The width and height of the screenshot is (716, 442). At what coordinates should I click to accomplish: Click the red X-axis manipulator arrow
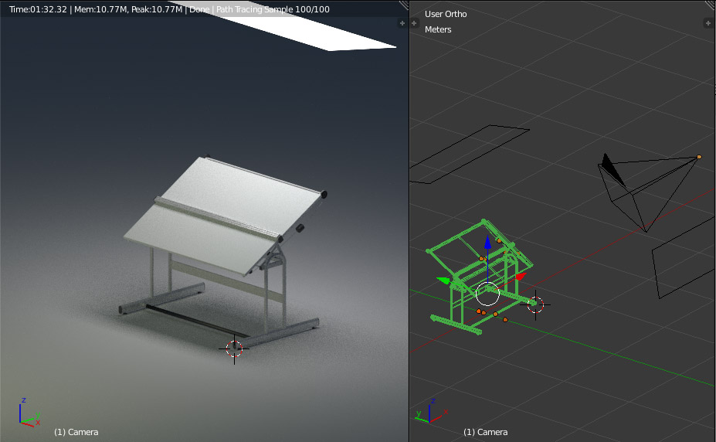pyautogui.click(x=521, y=277)
